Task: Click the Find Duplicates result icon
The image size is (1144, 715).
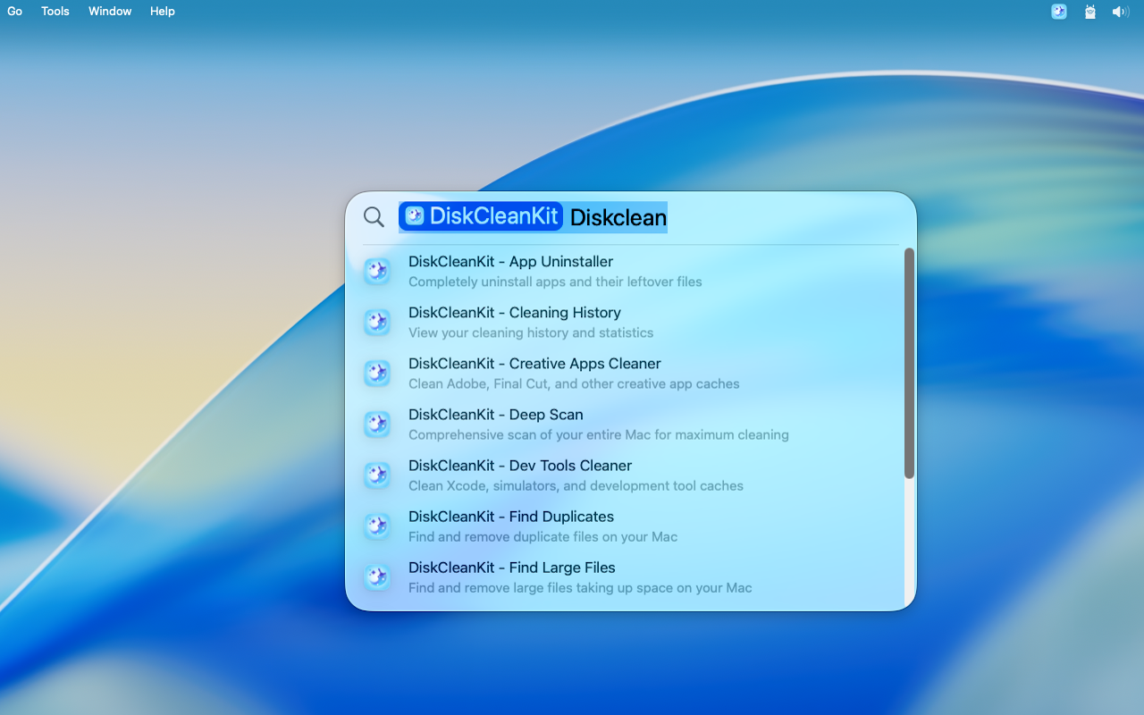Action: (x=377, y=526)
